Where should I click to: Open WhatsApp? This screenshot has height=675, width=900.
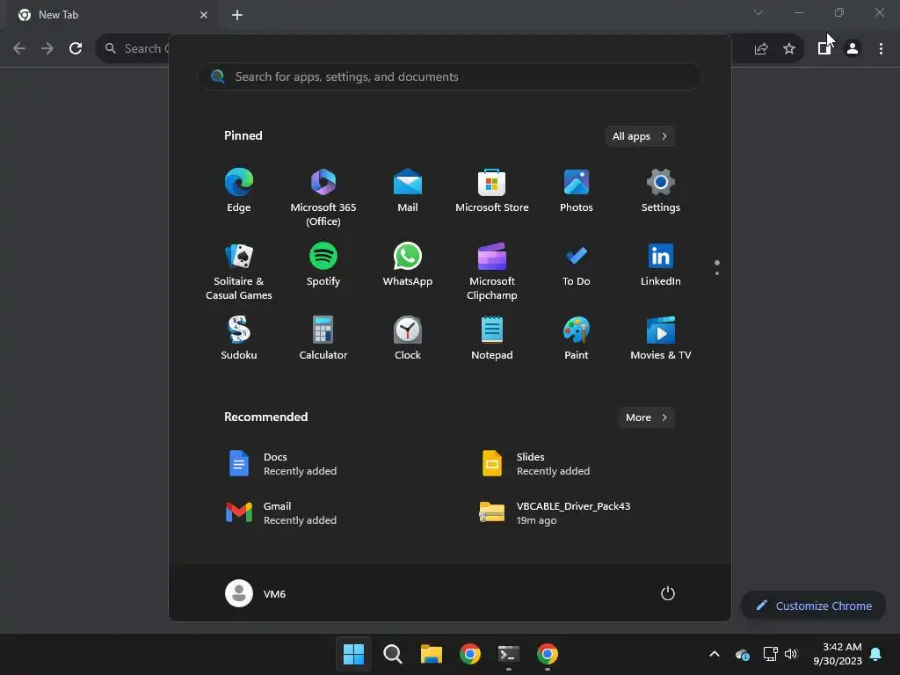coord(408,265)
